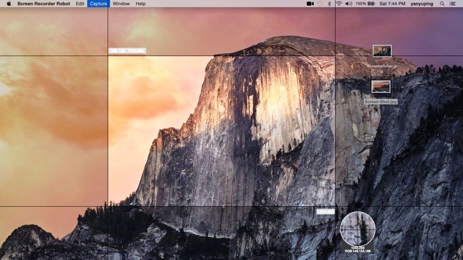The width and height of the screenshot is (463, 260).
Task: Open the Wi-Fi status menu
Action: (339, 4)
